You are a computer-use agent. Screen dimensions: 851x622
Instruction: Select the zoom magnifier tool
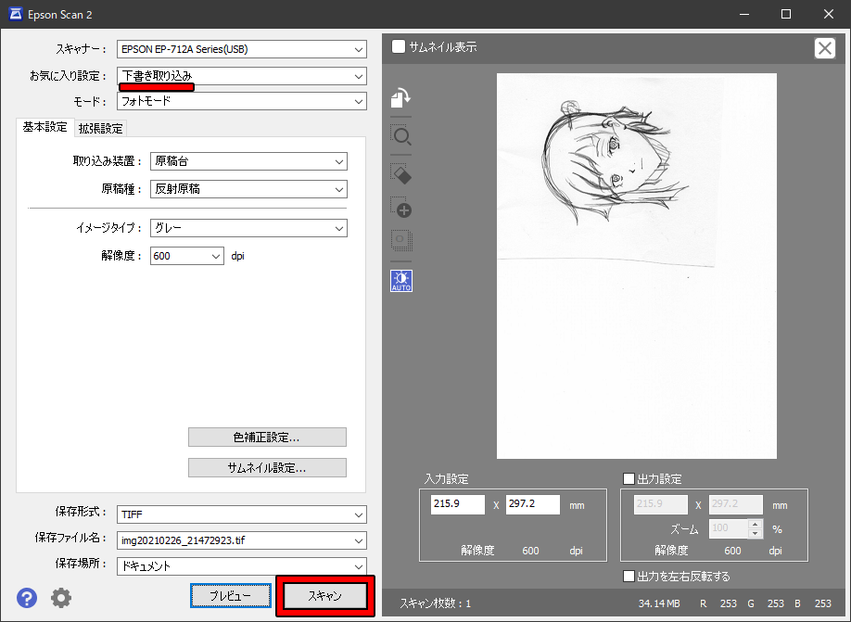coord(401,135)
